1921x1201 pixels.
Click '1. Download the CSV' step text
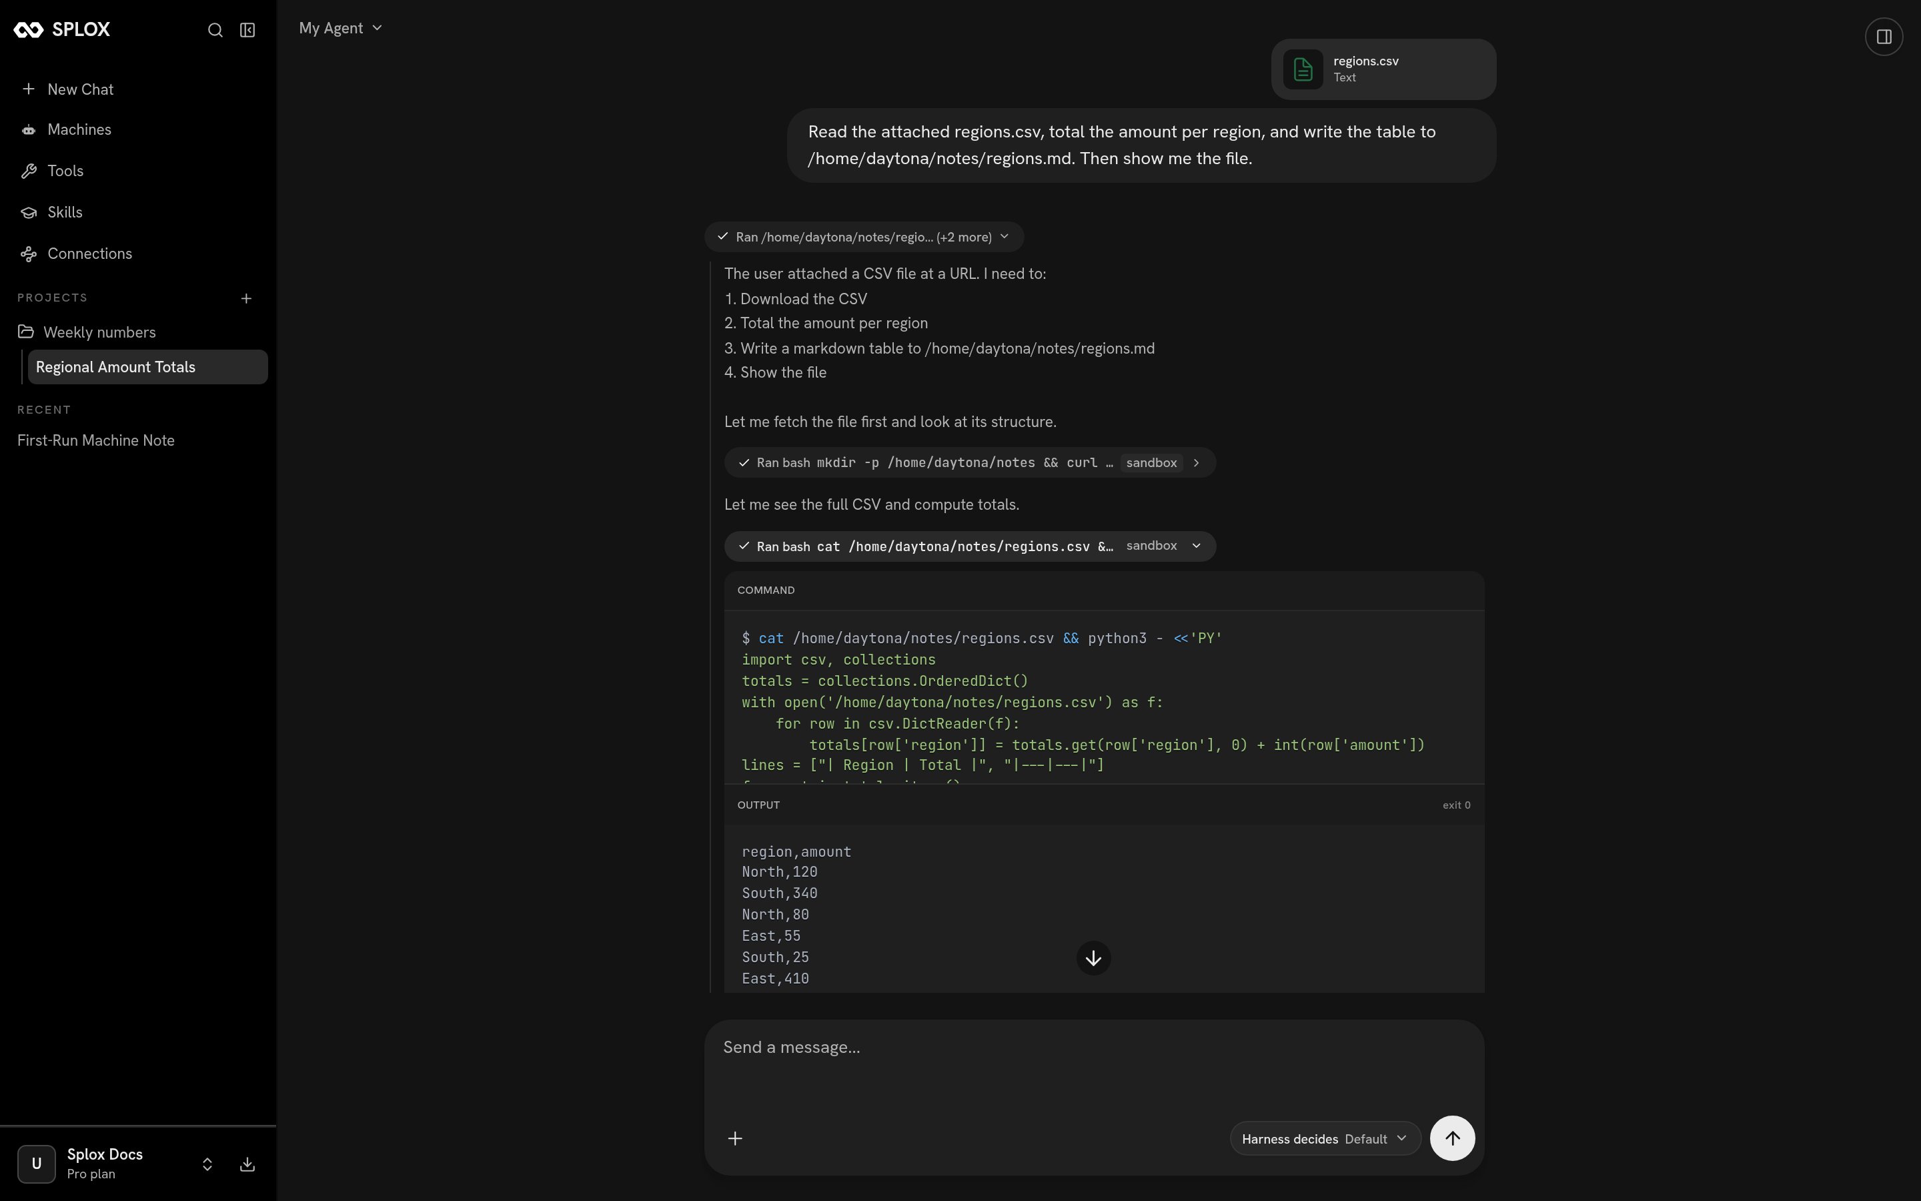(x=795, y=299)
